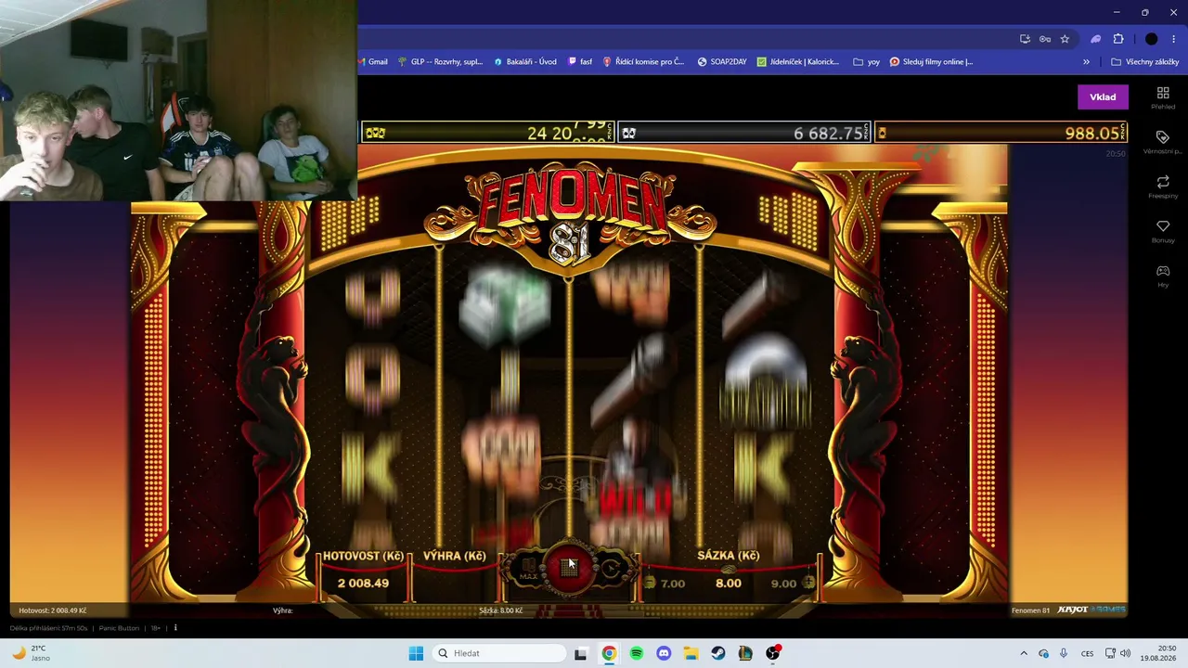
Task: Expand the hidden bookmarks chevron
Action: pyautogui.click(x=1086, y=62)
